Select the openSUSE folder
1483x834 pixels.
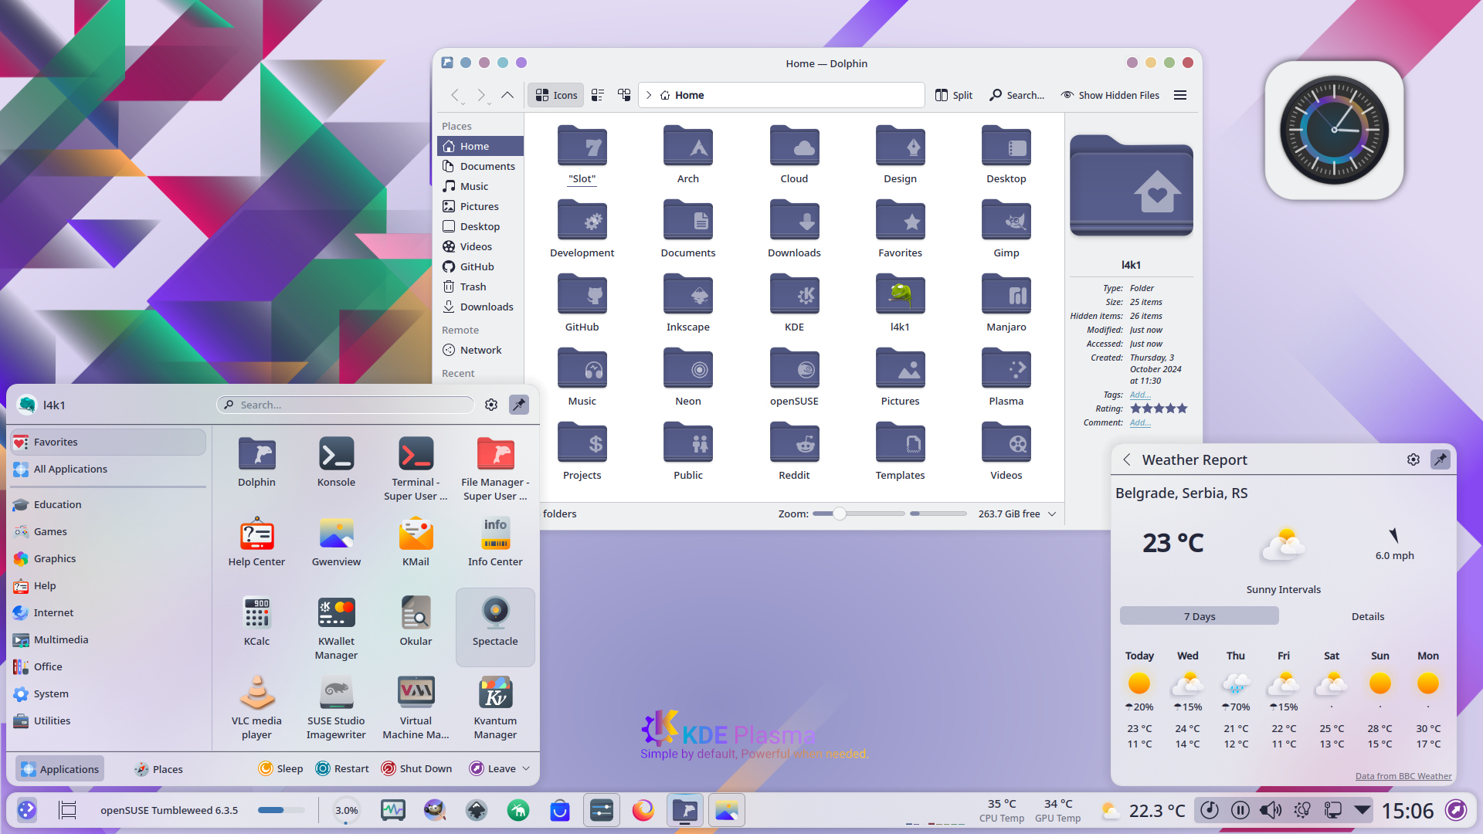[794, 376]
